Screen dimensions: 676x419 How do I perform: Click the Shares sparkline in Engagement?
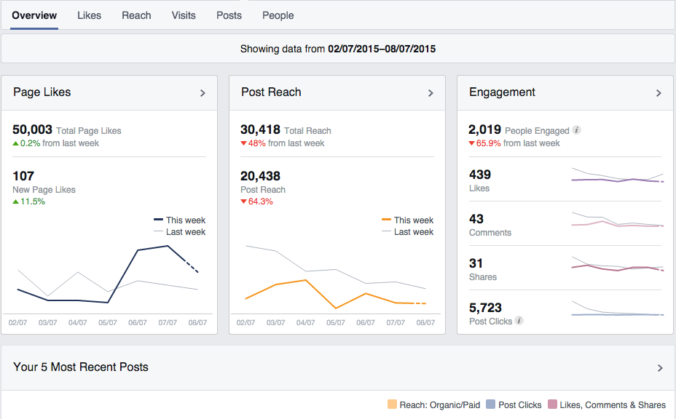[x=618, y=267]
